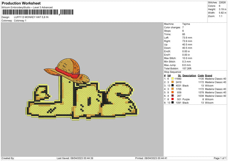The width and height of the screenshot is (228, 161).
Task: Click the yellow swatch beside 11680 stitches
Action: pyautogui.click(x=173, y=79)
